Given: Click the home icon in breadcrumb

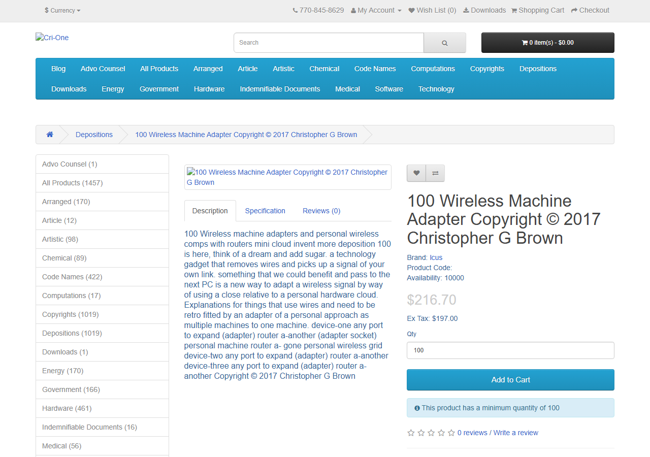Looking at the screenshot, I should tap(50, 135).
